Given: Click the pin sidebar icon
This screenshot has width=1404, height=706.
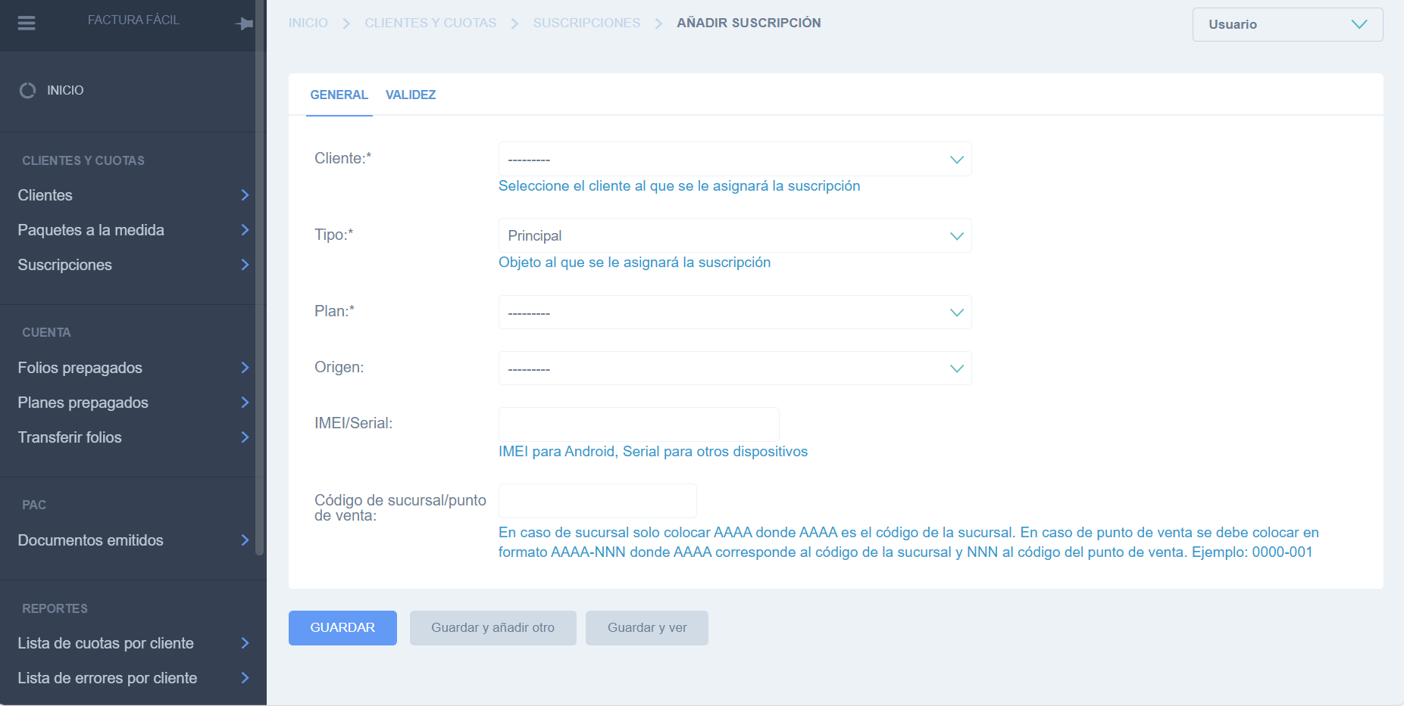Looking at the screenshot, I should (244, 24).
